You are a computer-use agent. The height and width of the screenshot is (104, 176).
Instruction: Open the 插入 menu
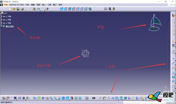pos(44,5)
